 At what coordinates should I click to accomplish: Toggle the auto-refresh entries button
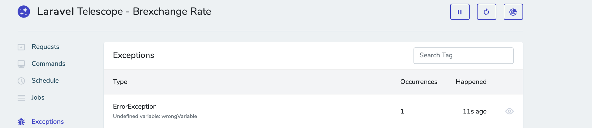[x=486, y=12]
